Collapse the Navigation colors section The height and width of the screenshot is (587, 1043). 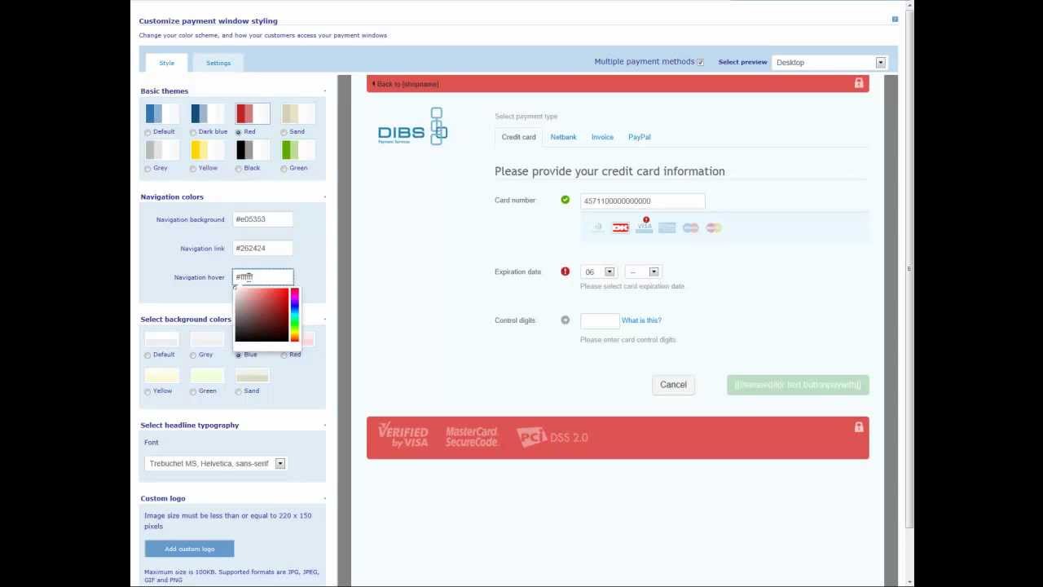pyautogui.click(x=324, y=196)
